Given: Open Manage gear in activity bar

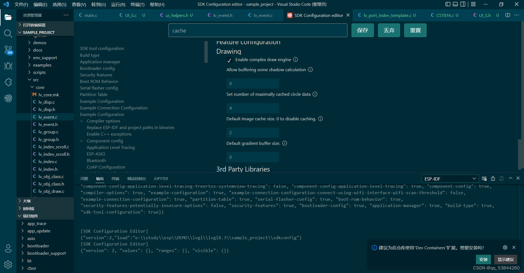Looking at the screenshot, I should [8, 264].
